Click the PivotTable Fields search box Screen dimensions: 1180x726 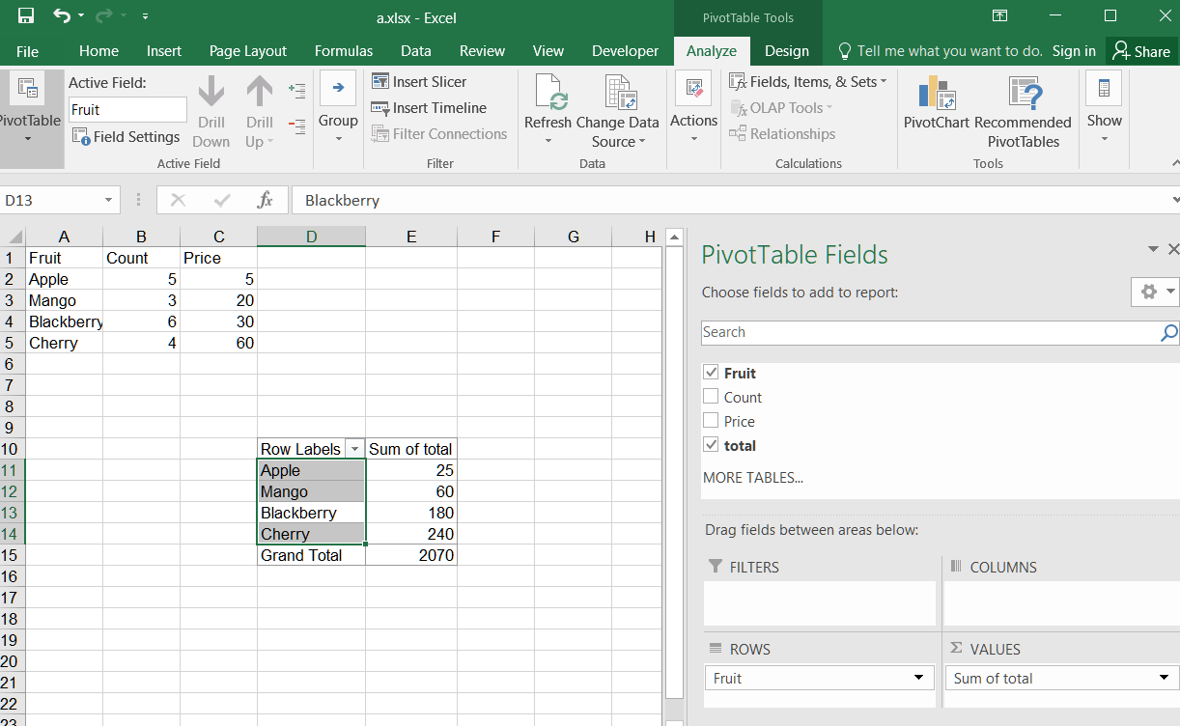coord(927,332)
